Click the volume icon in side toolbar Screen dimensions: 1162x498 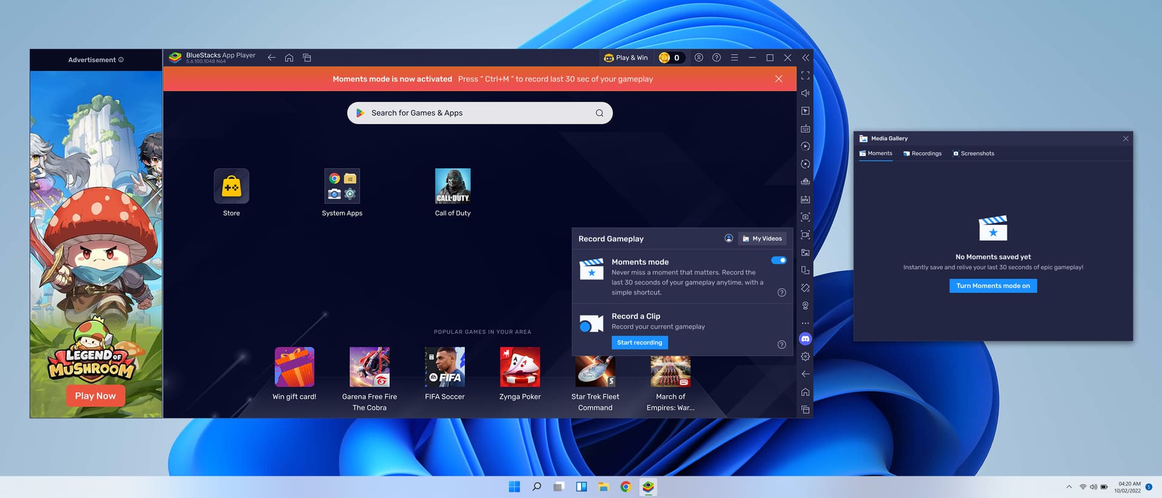[x=805, y=93]
